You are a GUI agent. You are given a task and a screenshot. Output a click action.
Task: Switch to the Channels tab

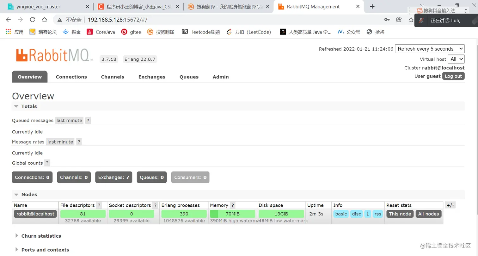pos(113,77)
